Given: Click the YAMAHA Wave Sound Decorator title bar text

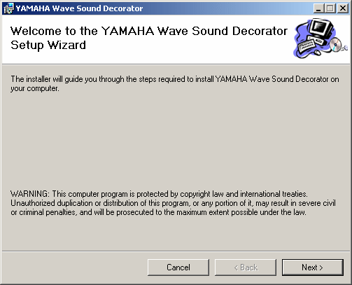Looking at the screenshot, I should click(x=79, y=8).
